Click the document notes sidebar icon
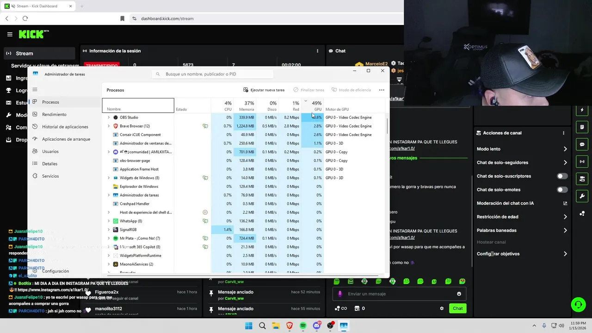Viewport: 592px width, 333px height. pos(582,127)
